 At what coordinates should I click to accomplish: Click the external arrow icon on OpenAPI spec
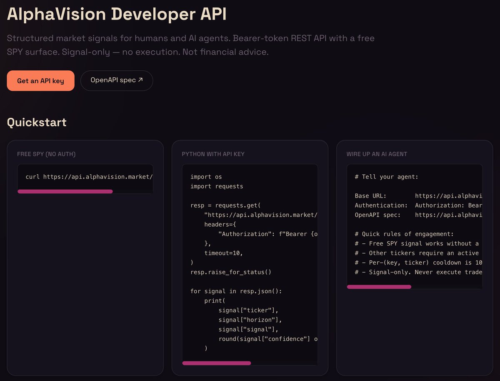point(140,80)
